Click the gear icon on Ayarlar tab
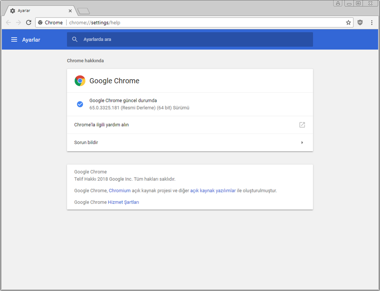The image size is (380, 291). (x=13, y=11)
